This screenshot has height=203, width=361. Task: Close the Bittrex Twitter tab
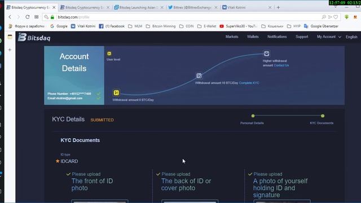pos(215,7)
